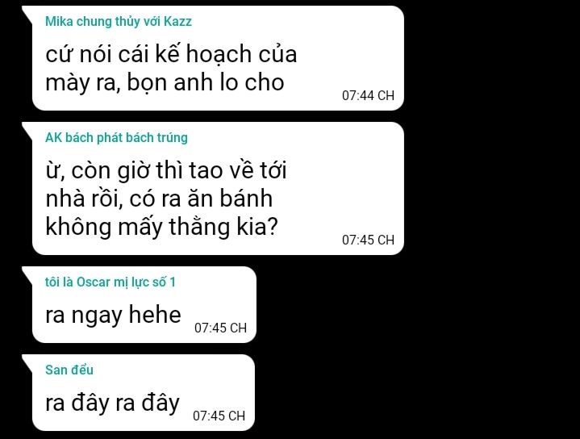The width and height of the screenshot is (580, 439).
Task: Open profile tôi là Oscar mị lực số 1
Action: click(x=111, y=282)
